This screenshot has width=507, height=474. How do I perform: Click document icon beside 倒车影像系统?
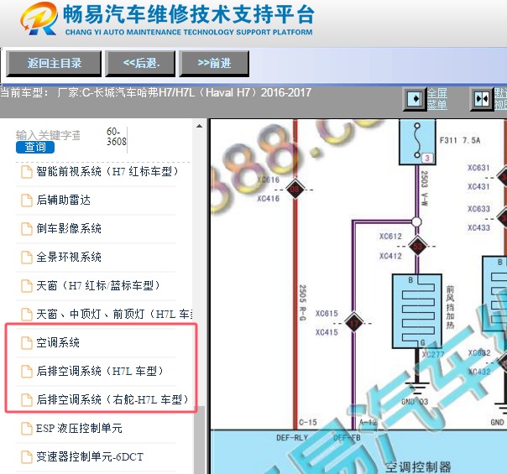(x=27, y=229)
